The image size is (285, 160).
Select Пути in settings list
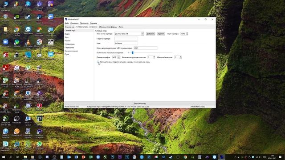[79, 54]
